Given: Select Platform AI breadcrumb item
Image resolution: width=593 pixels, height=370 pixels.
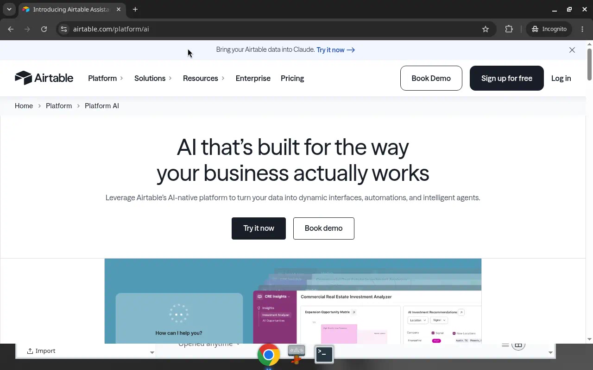Looking at the screenshot, I should [102, 106].
